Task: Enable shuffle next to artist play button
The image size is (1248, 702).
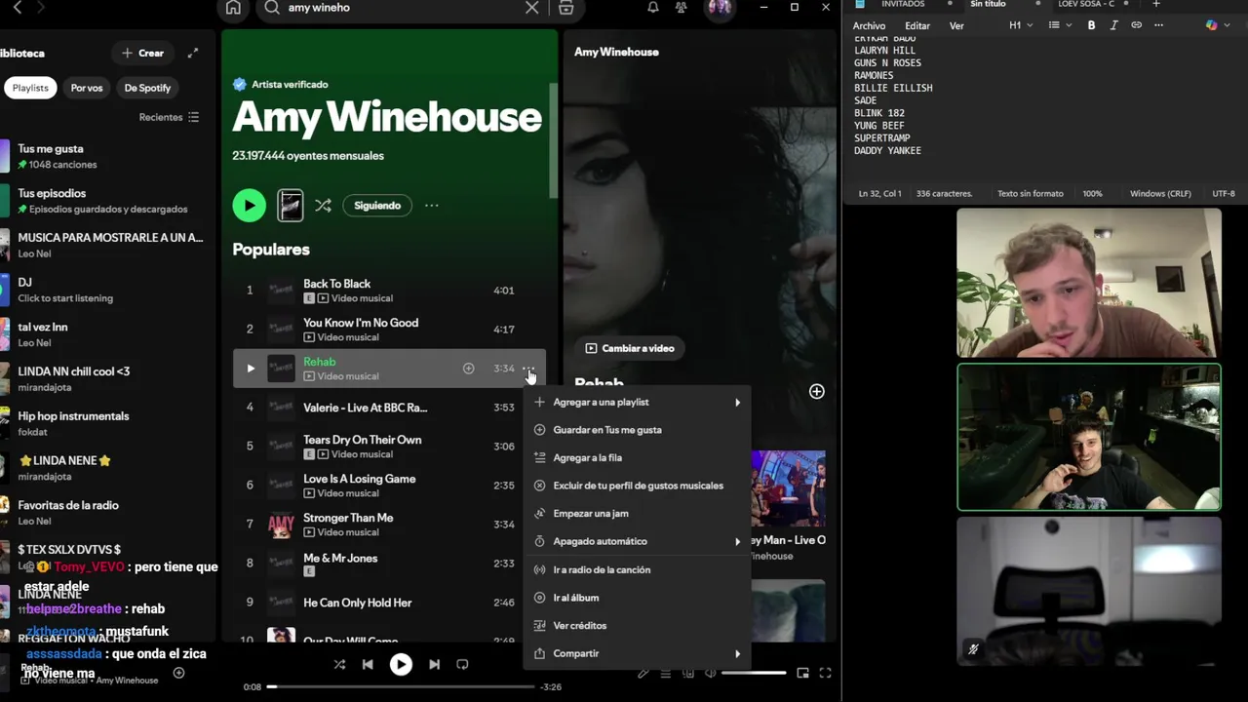Action: click(323, 206)
